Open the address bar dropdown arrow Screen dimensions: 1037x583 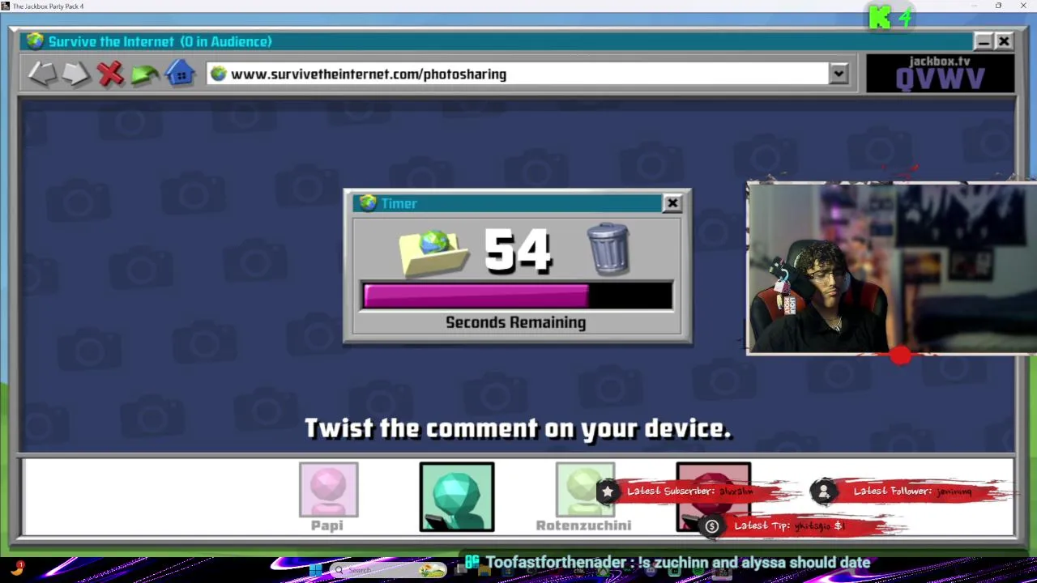click(x=839, y=74)
